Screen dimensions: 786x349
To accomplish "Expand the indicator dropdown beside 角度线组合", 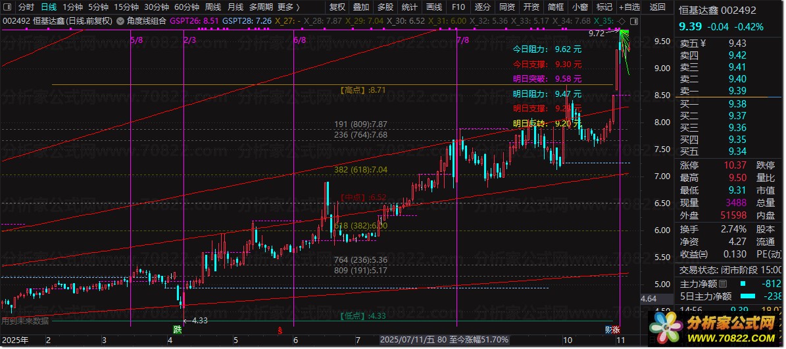I will tap(120, 21).
